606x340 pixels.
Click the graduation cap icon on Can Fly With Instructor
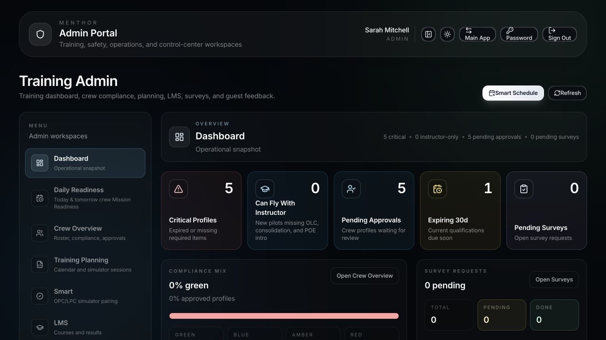coord(265,189)
